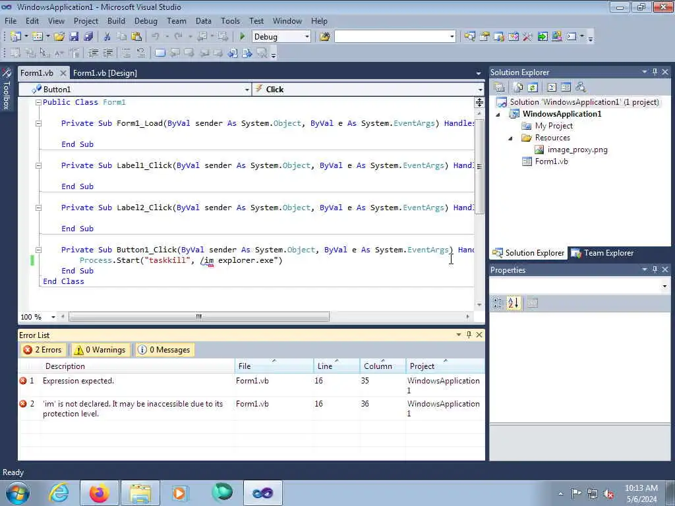Viewport: 675px width, 506px height.
Task: Open the Debug configuration dropdown
Action: 307,37
